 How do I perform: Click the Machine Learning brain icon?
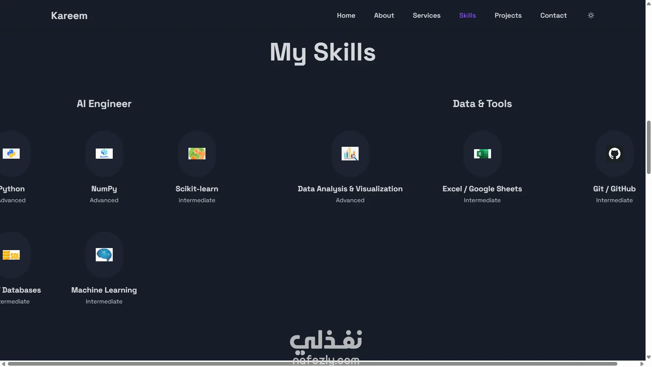pyautogui.click(x=104, y=255)
